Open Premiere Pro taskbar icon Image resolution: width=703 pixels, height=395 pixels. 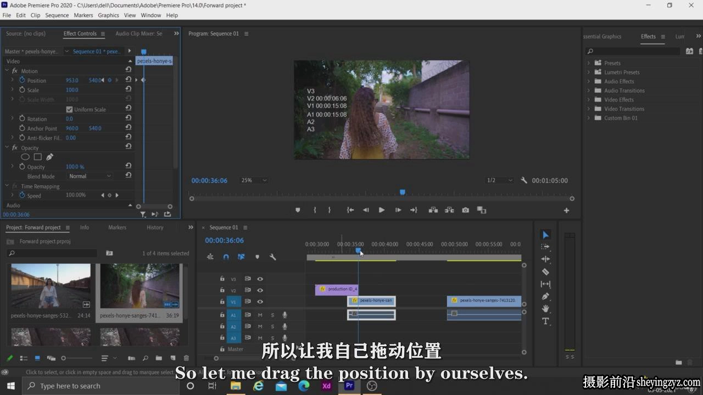(349, 386)
